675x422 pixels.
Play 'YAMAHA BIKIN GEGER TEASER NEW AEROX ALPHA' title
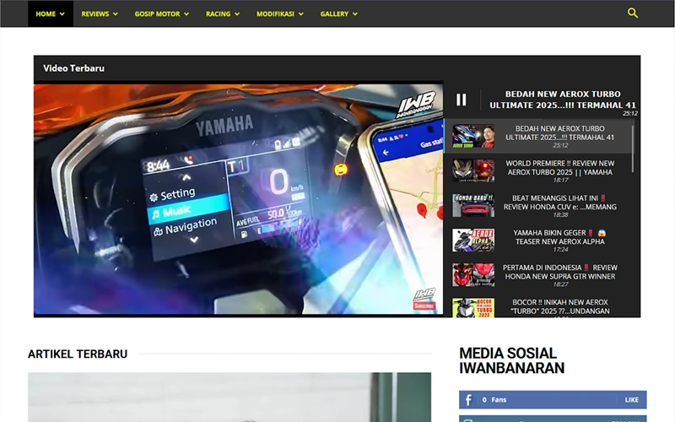(560, 237)
